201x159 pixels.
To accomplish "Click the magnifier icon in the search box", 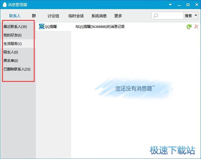I will coord(156,16).
